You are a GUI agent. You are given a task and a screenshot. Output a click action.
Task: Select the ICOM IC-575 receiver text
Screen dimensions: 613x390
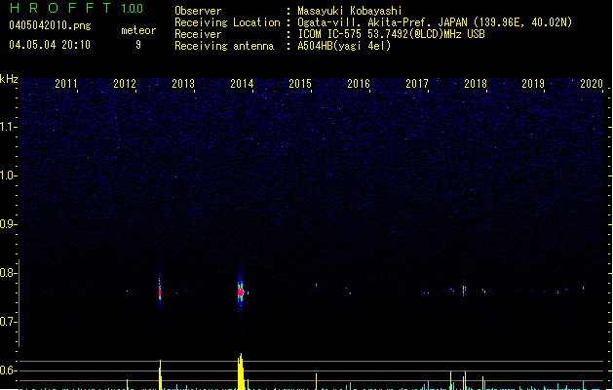[x=391, y=34]
